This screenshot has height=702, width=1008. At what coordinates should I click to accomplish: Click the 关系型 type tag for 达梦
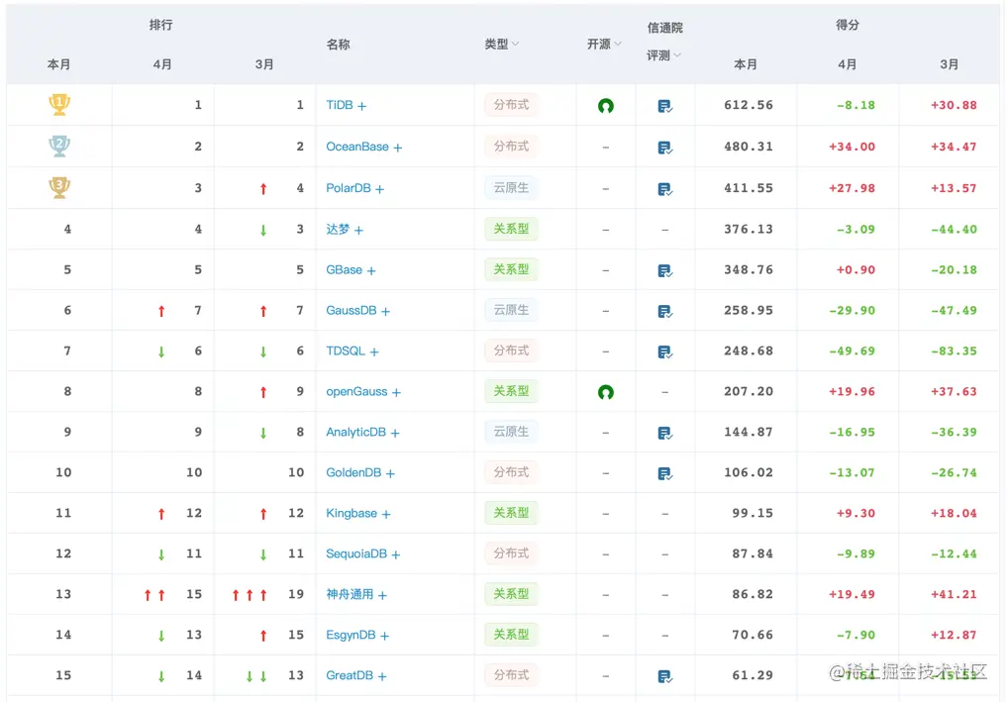pos(511,228)
